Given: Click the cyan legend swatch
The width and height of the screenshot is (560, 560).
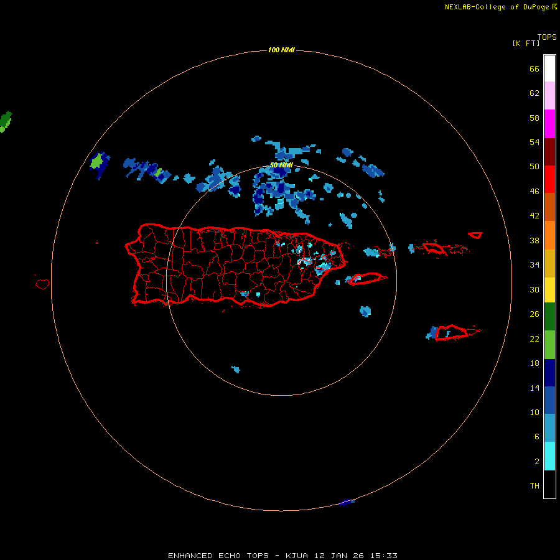Looking at the screenshot, I should tap(549, 456).
